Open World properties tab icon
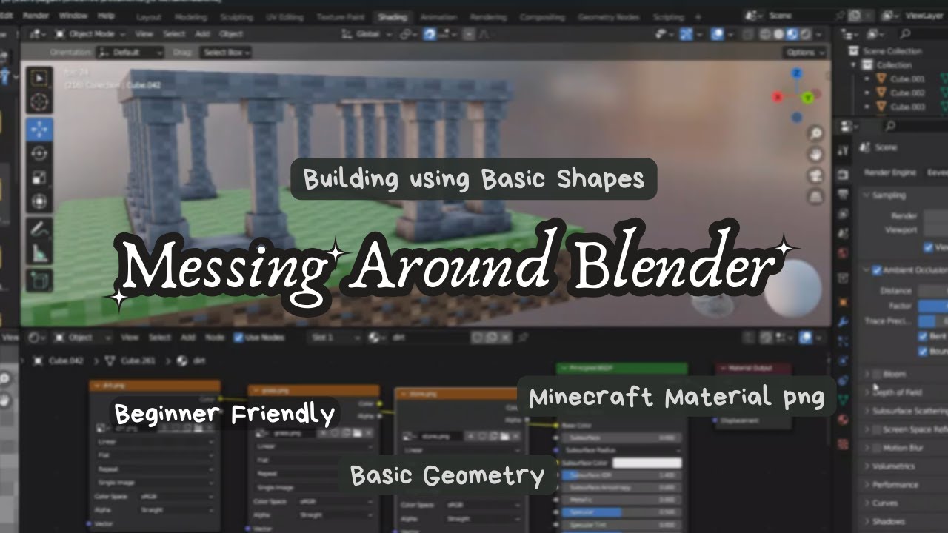Screen dimensions: 948x533 click(x=843, y=253)
